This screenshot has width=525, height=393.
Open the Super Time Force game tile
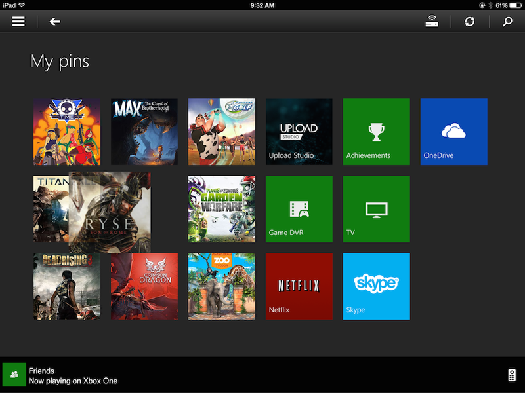pyautogui.click(x=67, y=132)
